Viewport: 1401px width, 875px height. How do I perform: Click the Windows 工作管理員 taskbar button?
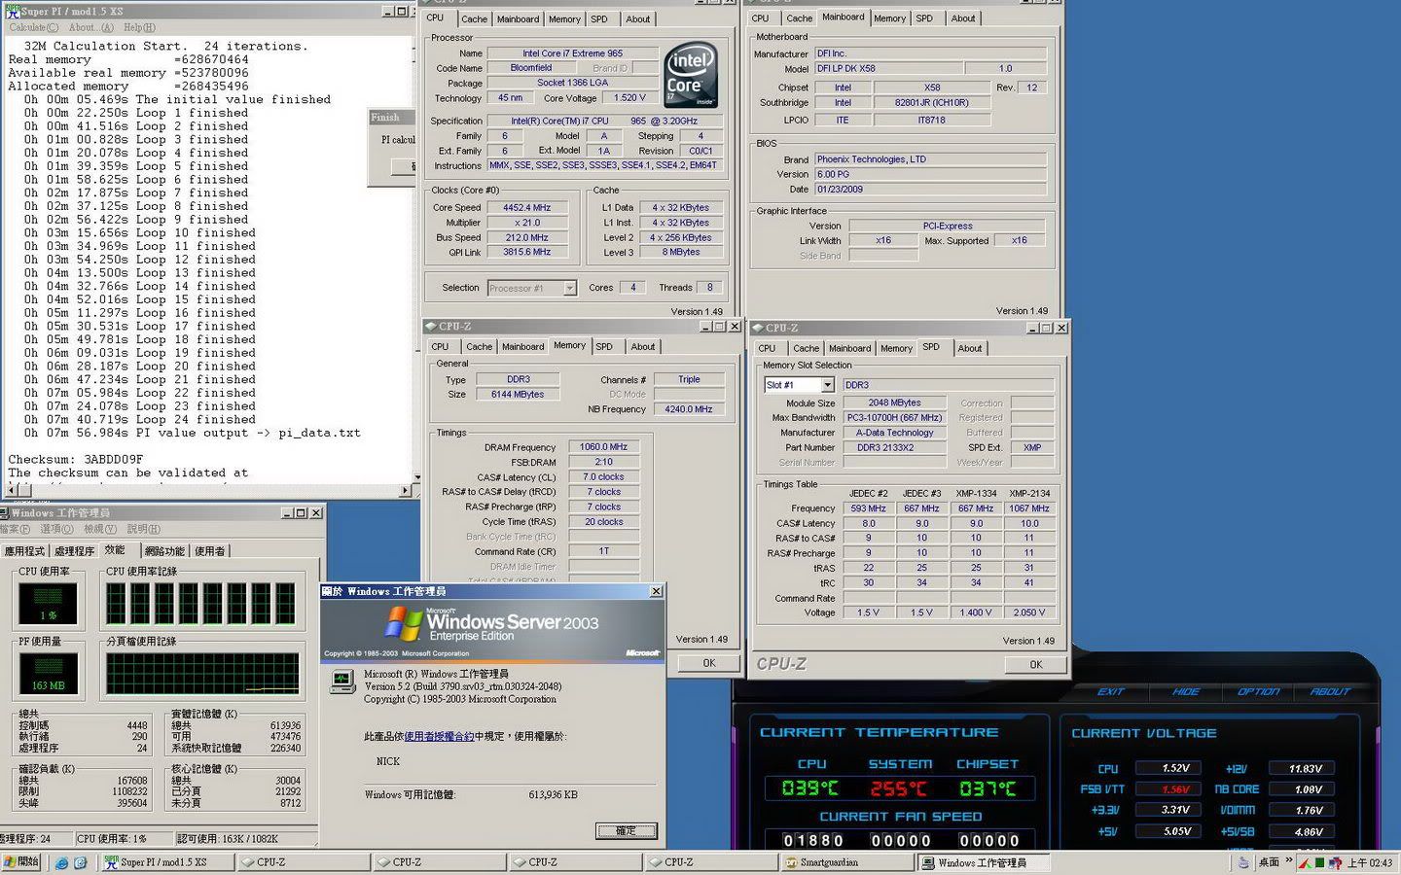[985, 862]
